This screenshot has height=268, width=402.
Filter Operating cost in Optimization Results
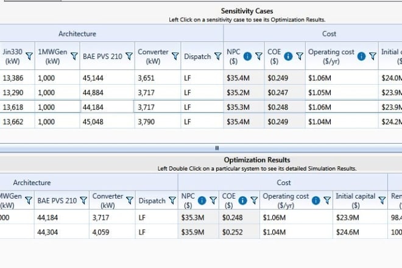[327, 200]
